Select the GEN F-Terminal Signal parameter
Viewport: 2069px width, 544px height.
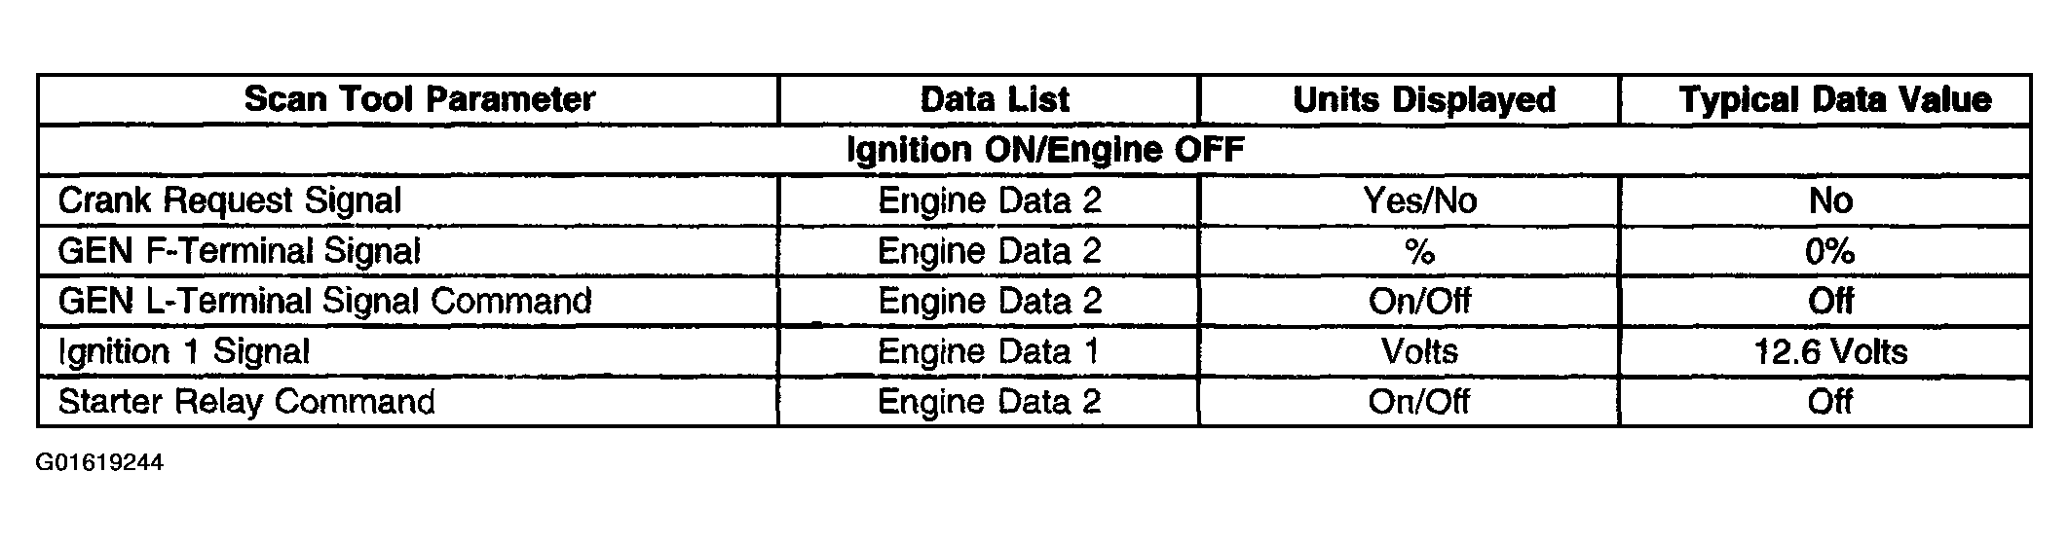click(x=239, y=251)
